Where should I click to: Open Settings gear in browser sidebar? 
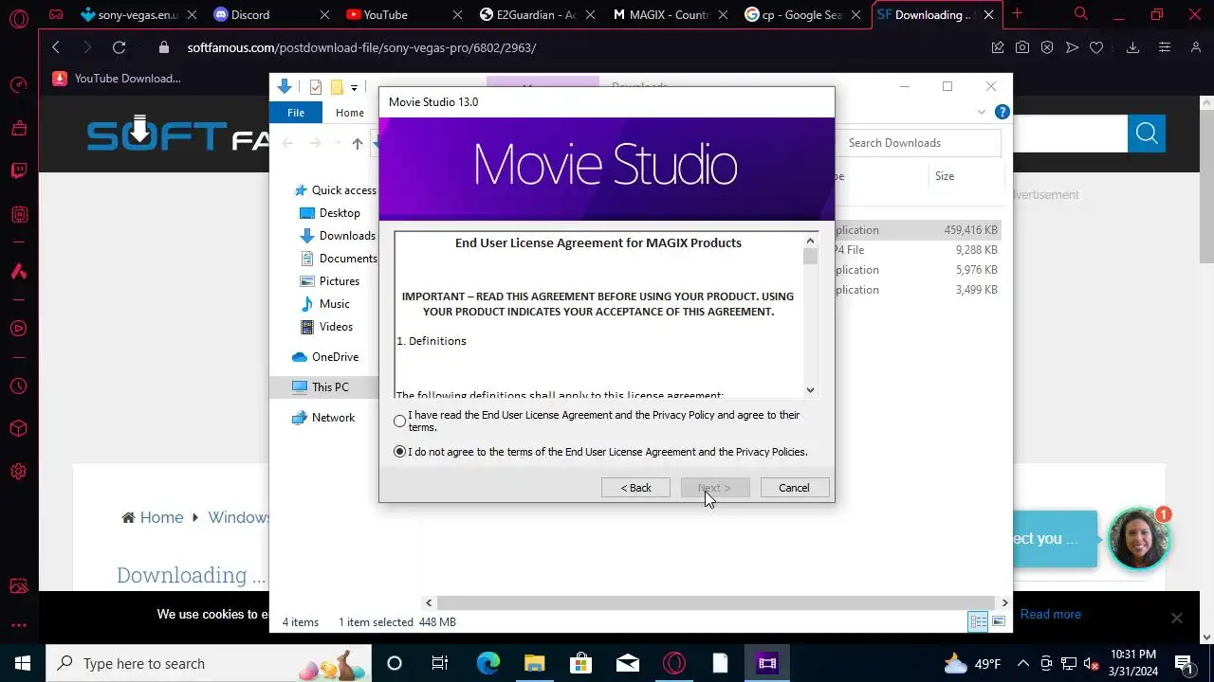[x=19, y=472]
